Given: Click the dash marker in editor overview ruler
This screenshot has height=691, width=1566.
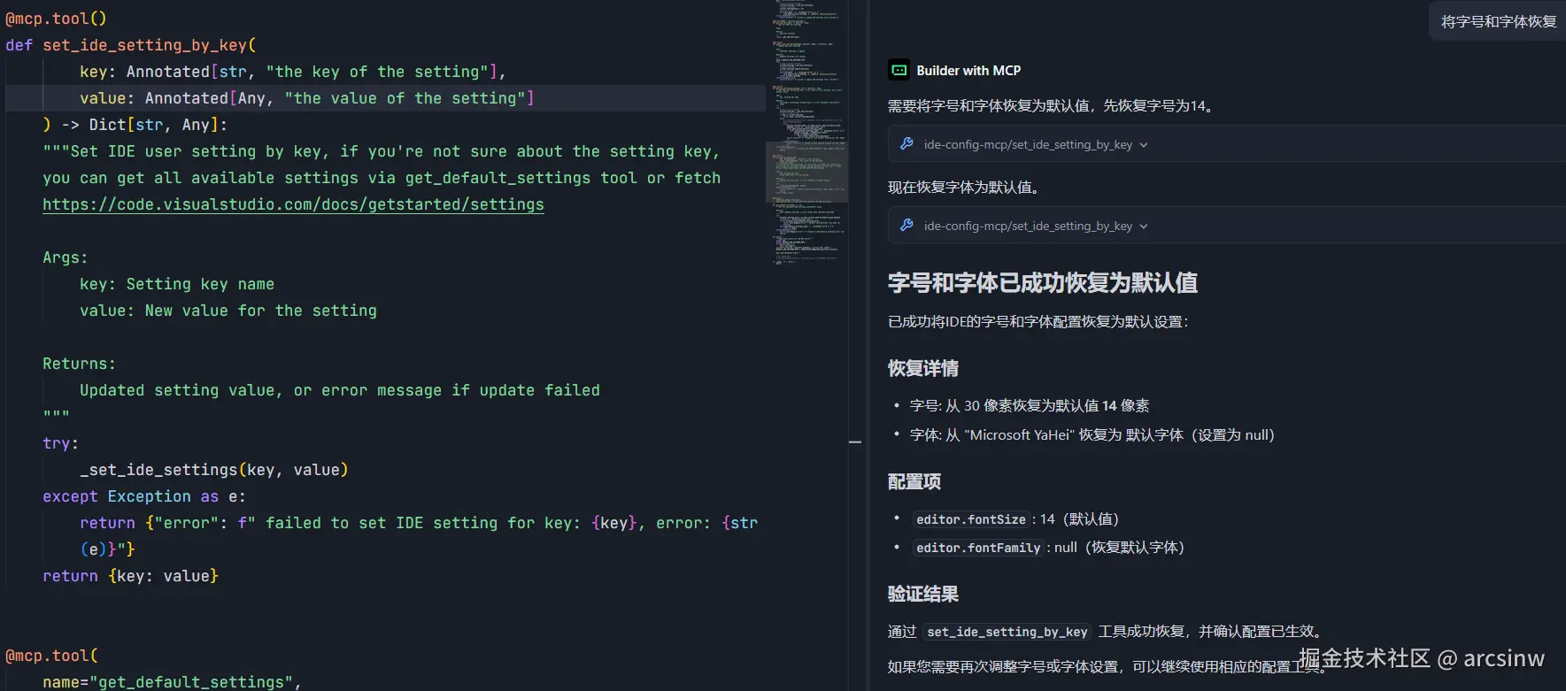Looking at the screenshot, I should (x=855, y=441).
